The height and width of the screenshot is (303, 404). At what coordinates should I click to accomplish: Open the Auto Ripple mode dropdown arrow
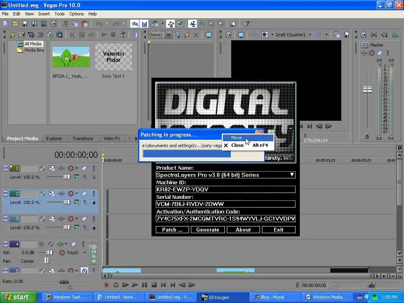162,24
